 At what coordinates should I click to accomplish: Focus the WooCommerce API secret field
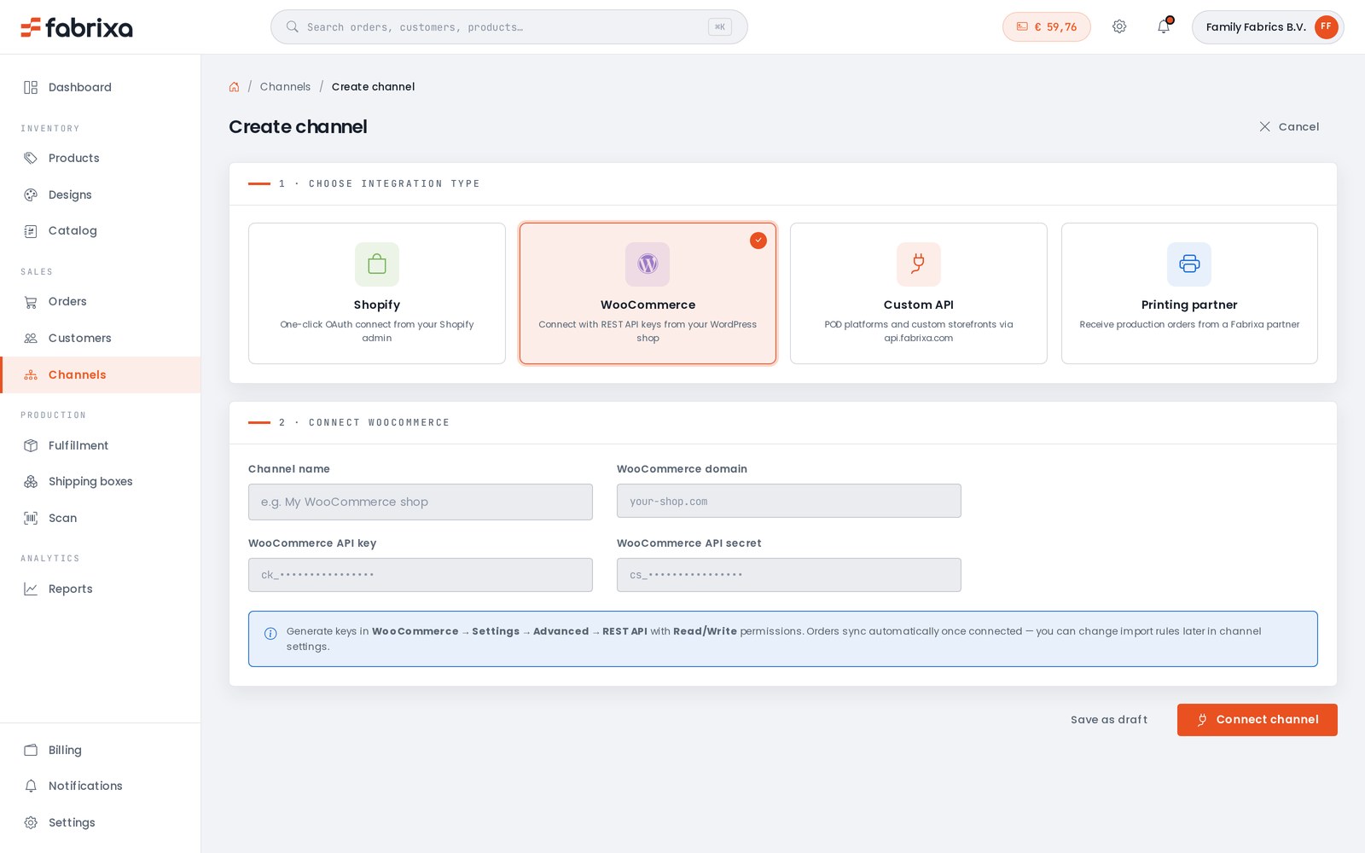click(789, 575)
